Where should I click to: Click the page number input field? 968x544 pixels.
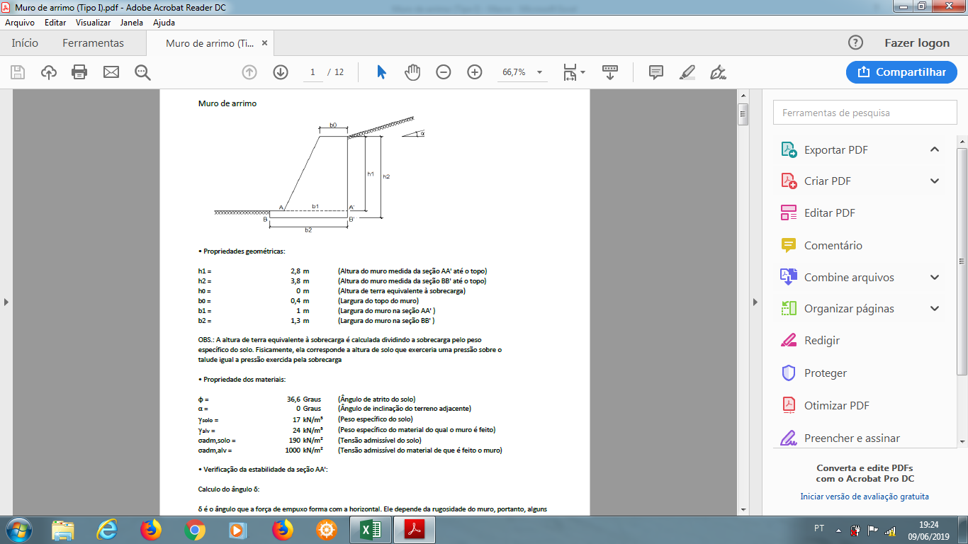[313, 72]
